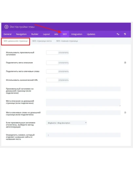Viewport: 133px width, 170px height.
Task: Select the SEO tab
Action: [65, 34]
